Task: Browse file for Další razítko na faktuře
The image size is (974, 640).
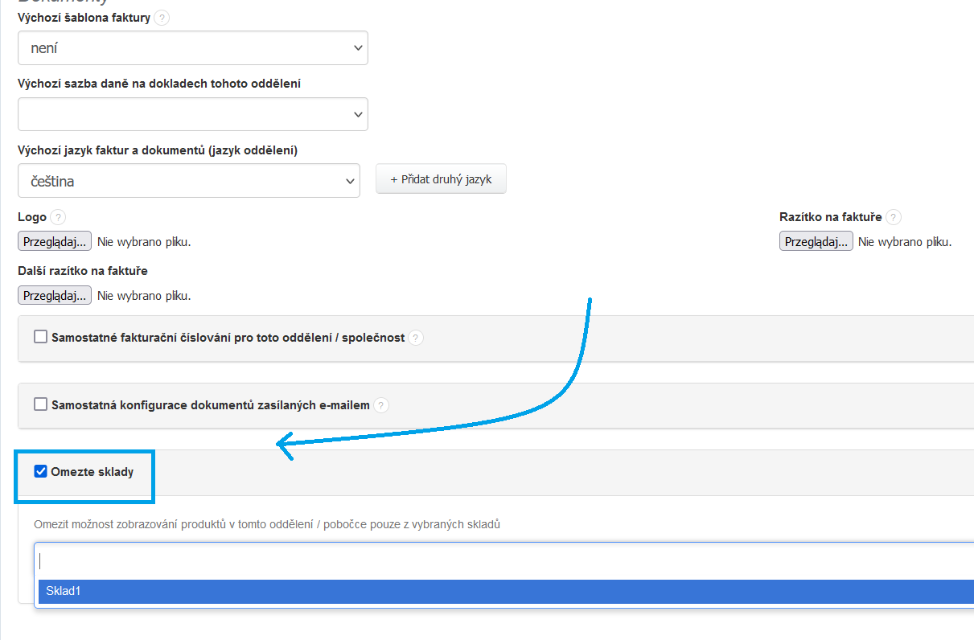Action: click(x=55, y=295)
